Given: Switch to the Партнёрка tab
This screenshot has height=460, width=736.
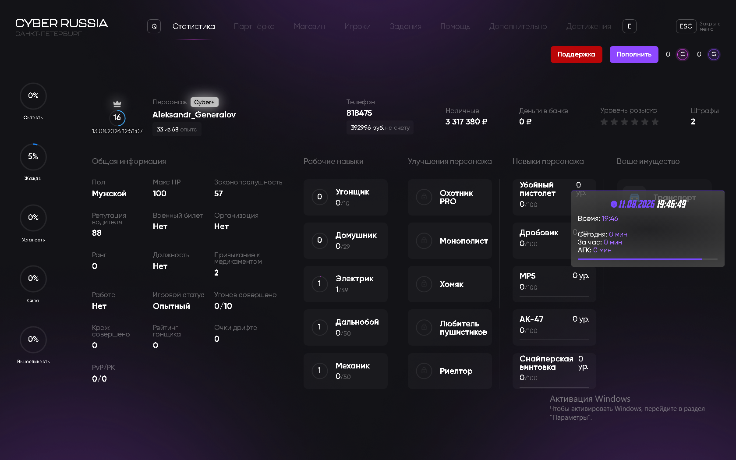Looking at the screenshot, I should pos(254,26).
